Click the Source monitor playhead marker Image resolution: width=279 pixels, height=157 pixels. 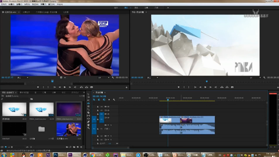click(52, 81)
